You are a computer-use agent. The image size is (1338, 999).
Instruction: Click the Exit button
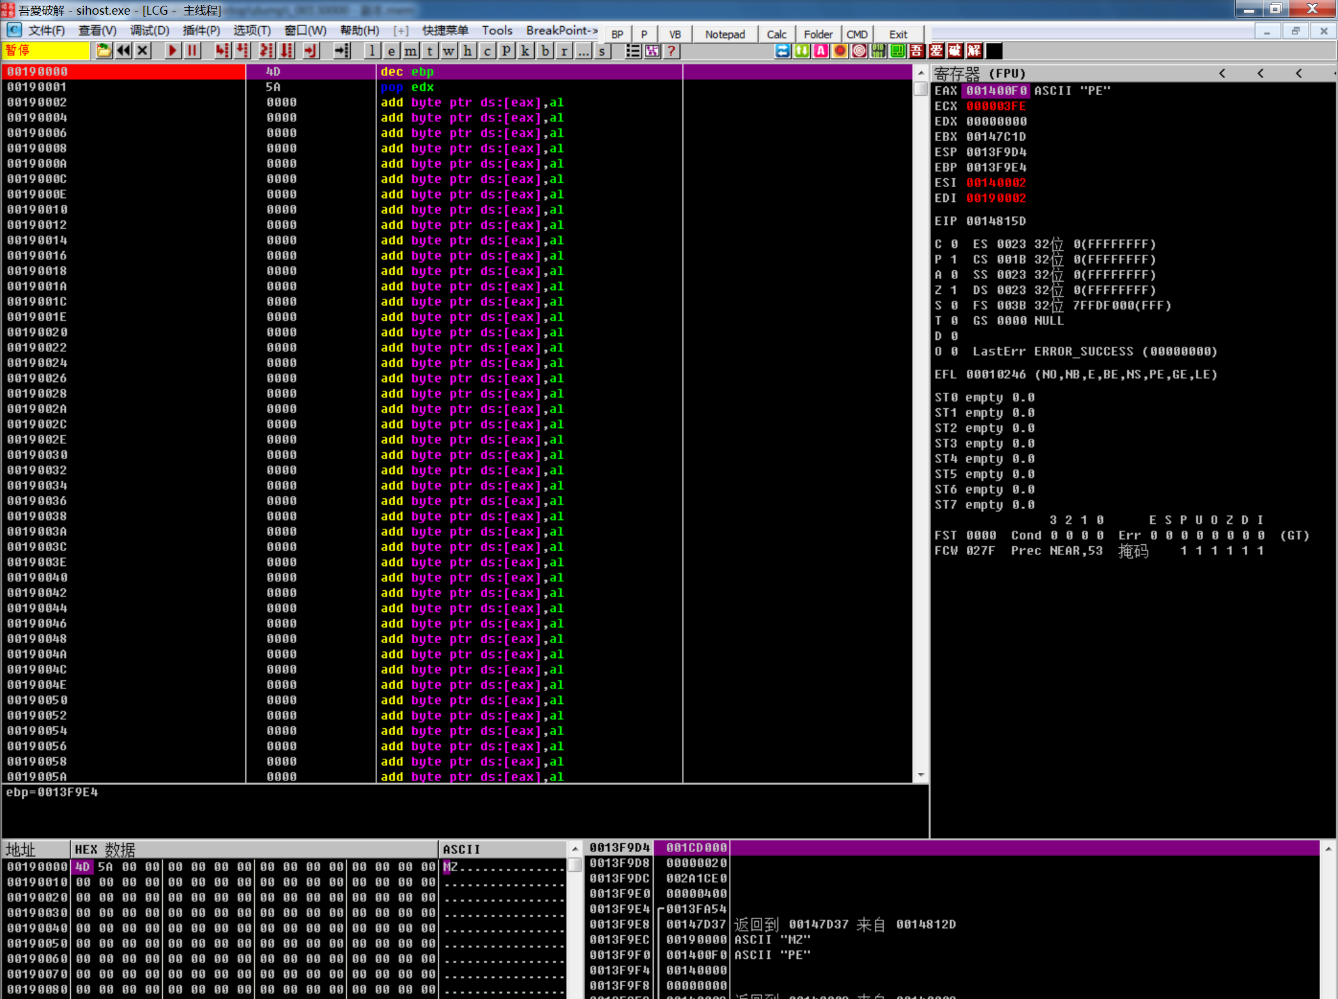click(x=898, y=34)
